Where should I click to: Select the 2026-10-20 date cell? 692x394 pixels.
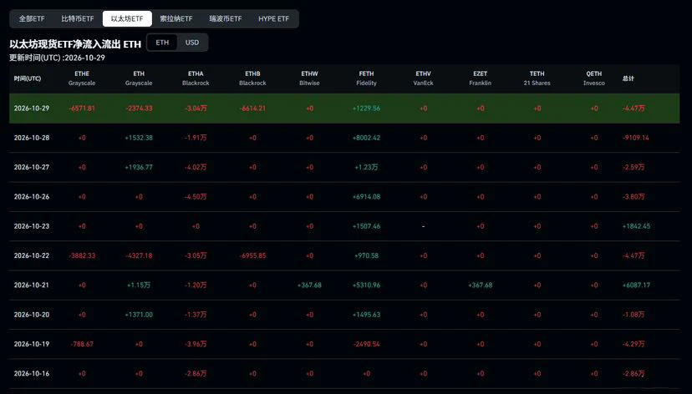click(32, 315)
